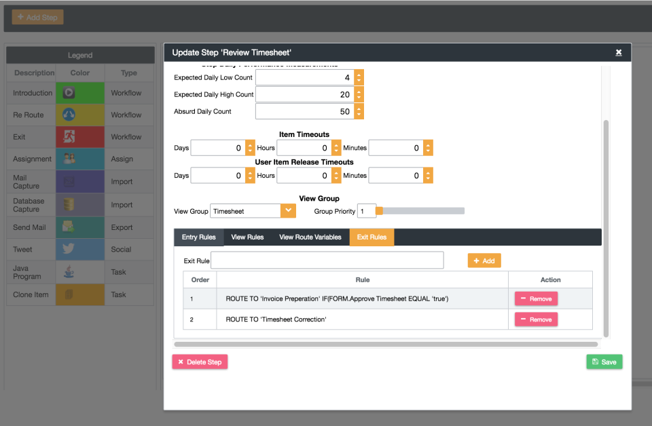Remove the Timesheet Correction exit rule
Image resolution: width=652 pixels, height=426 pixels.
coord(537,319)
